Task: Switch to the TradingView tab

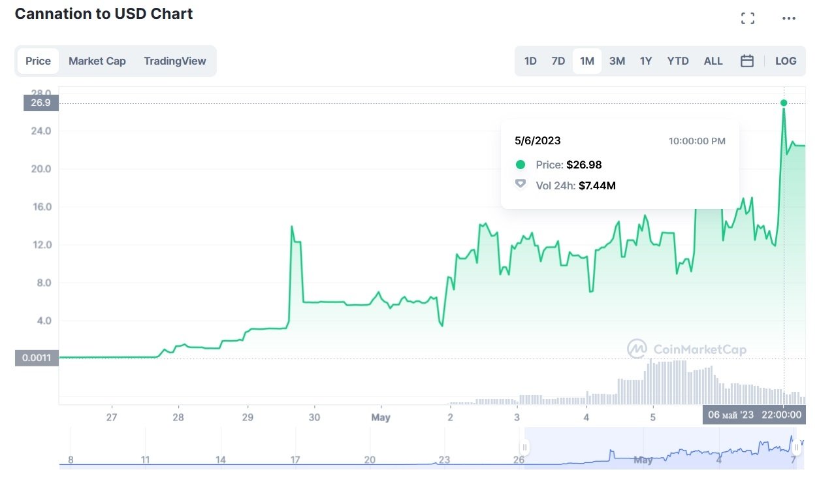Action: (x=175, y=61)
